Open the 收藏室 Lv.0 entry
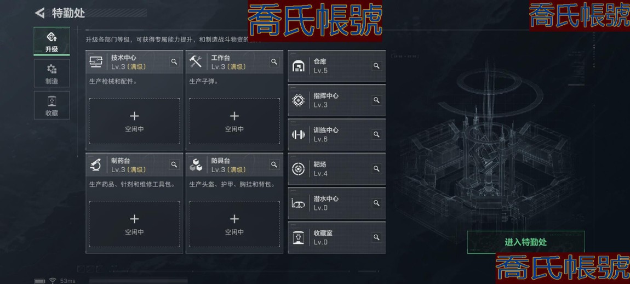The width and height of the screenshot is (630, 284). pyautogui.click(x=337, y=237)
